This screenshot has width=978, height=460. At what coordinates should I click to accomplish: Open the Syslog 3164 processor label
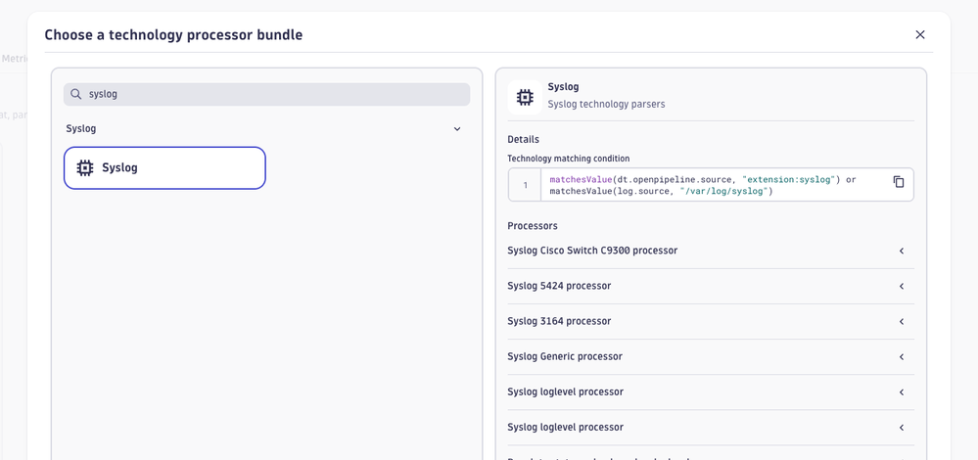[559, 321]
